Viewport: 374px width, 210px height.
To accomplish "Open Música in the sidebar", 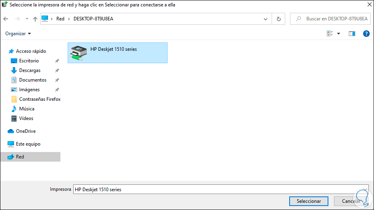I will (27, 109).
